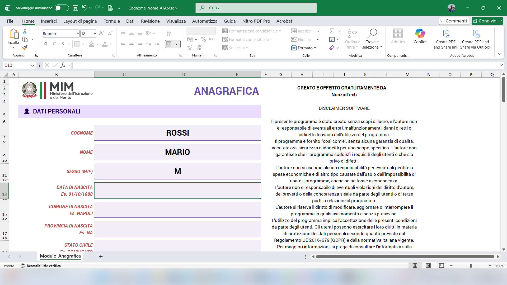Click Create PDF and Share link
The image size is (507, 285).
pos(446,39)
